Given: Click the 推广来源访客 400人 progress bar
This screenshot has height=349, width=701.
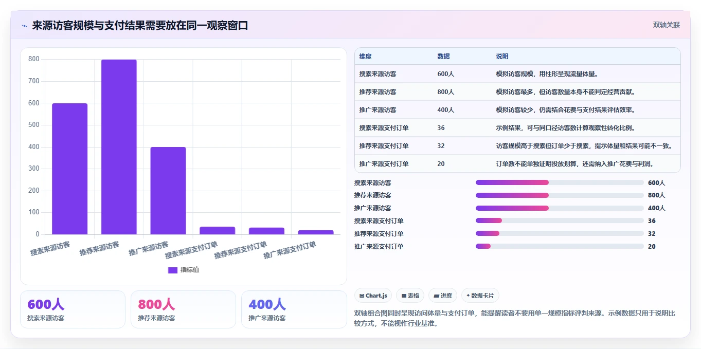Looking at the screenshot, I should point(560,208).
